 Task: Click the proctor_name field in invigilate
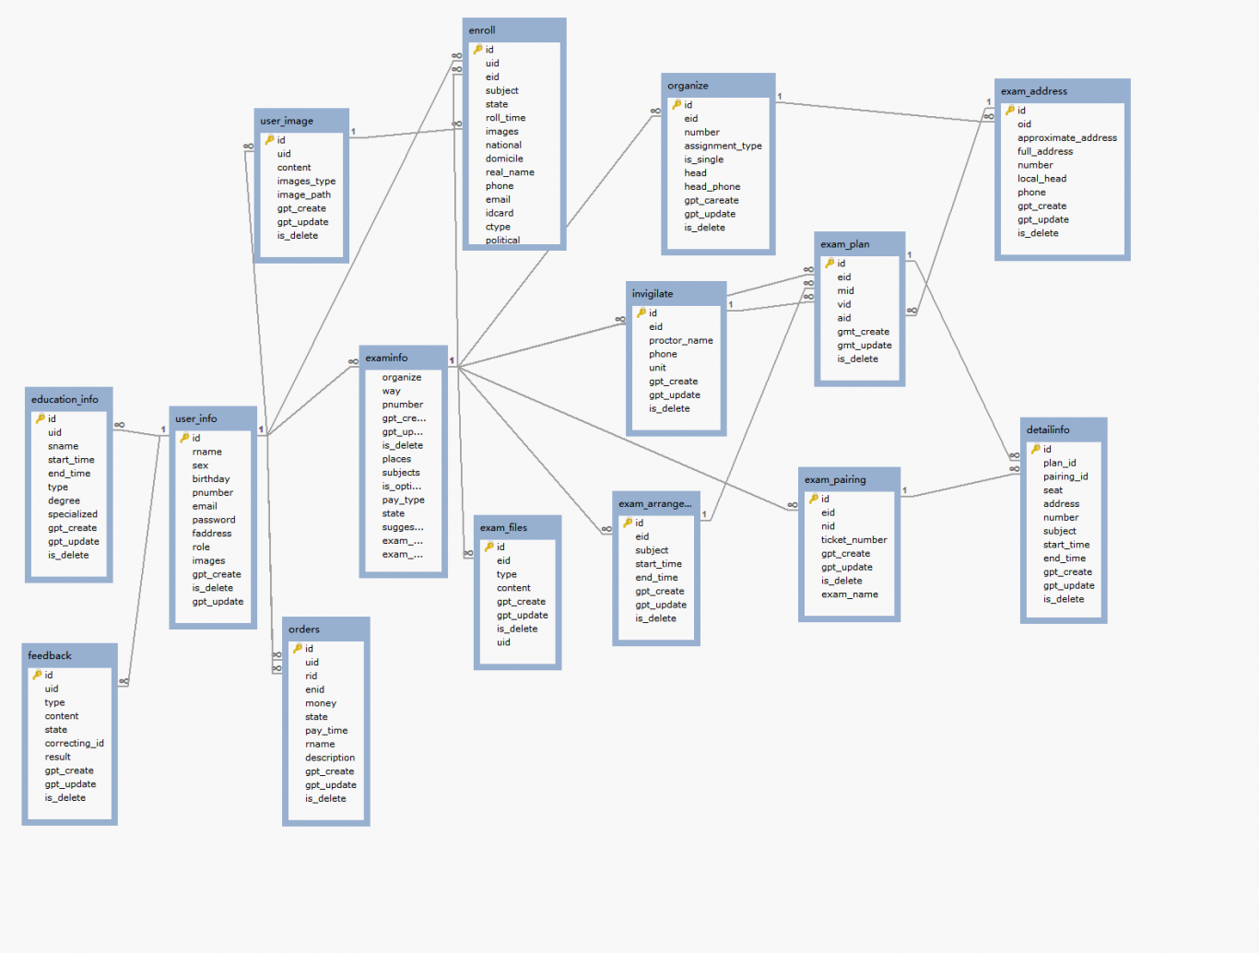pyautogui.click(x=680, y=340)
